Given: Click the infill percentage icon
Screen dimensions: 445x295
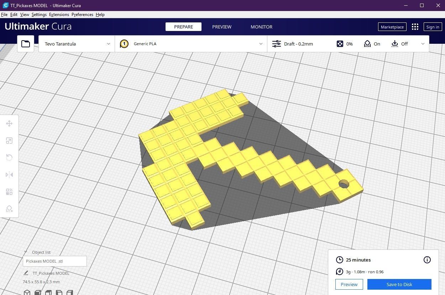Looking at the screenshot, I should point(340,44).
